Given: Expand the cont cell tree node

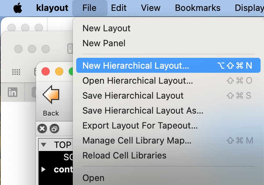Looking at the screenshot, I should [x=43, y=169].
